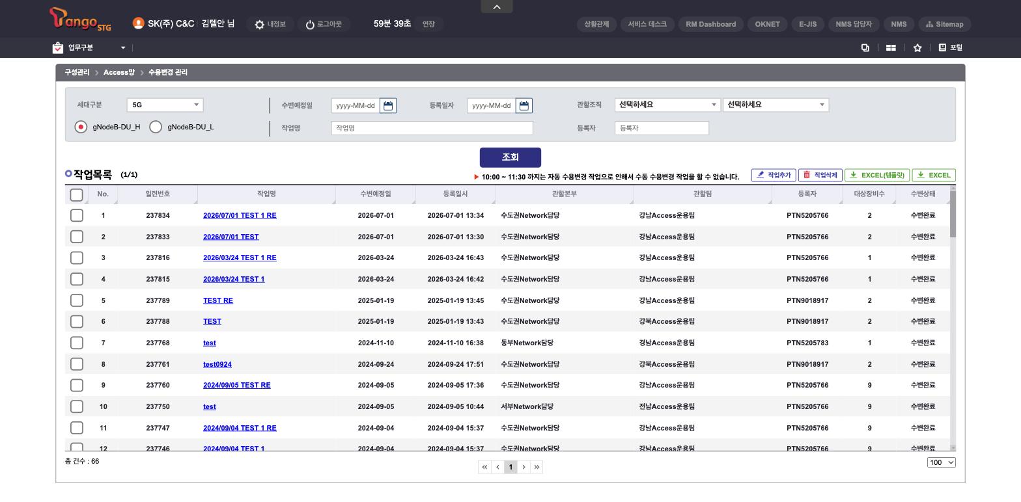This screenshot has width=1021, height=502.
Task: Click the 조회 search button
Action: point(511,157)
